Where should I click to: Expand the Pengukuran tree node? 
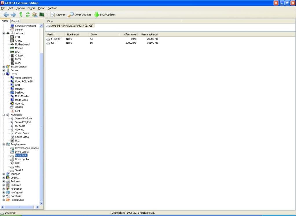tap(3, 200)
